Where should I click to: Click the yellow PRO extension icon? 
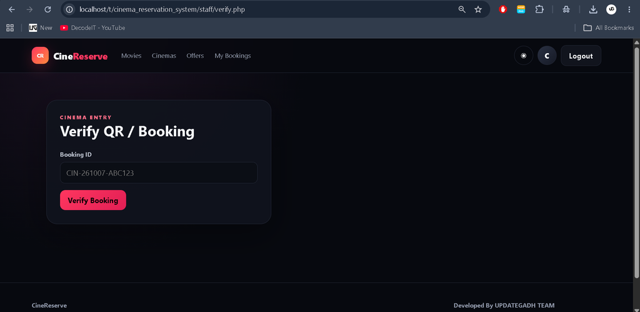521,9
